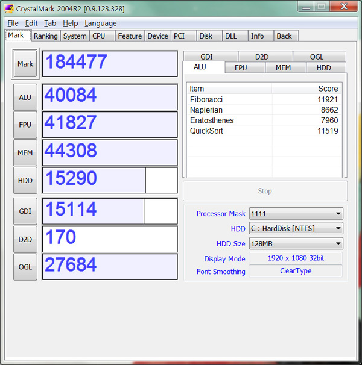
Task: Open the File menu
Action: click(x=13, y=23)
